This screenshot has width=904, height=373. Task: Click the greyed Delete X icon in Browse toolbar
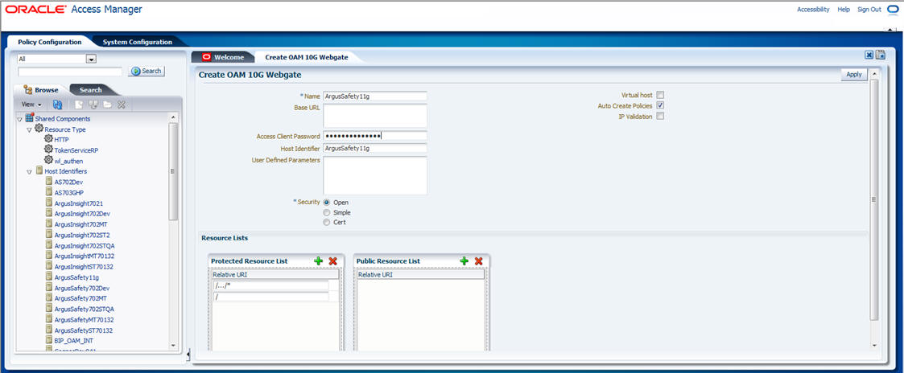(121, 105)
